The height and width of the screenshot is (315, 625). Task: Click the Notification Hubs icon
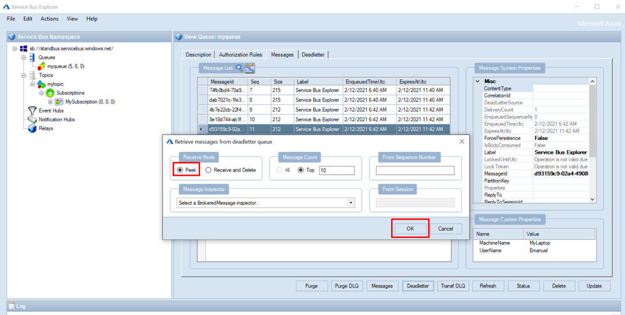click(x=32, y=119)
